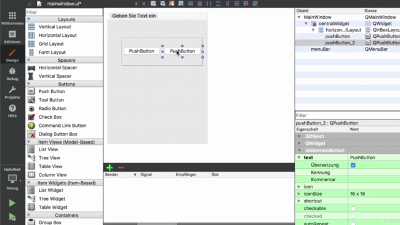Click 'Geben Sie Text ein' menu placeholder
This screenshot has height=225, width=400.
pos(134,16)
